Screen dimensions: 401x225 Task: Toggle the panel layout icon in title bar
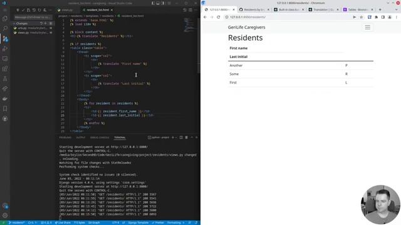pyautogui.click(x=158, y=3)
